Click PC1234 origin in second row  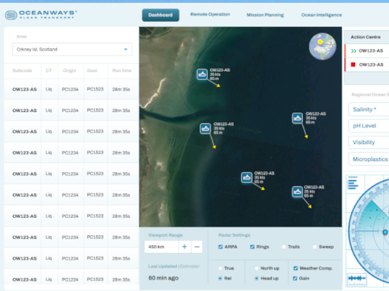pos(70,110)
